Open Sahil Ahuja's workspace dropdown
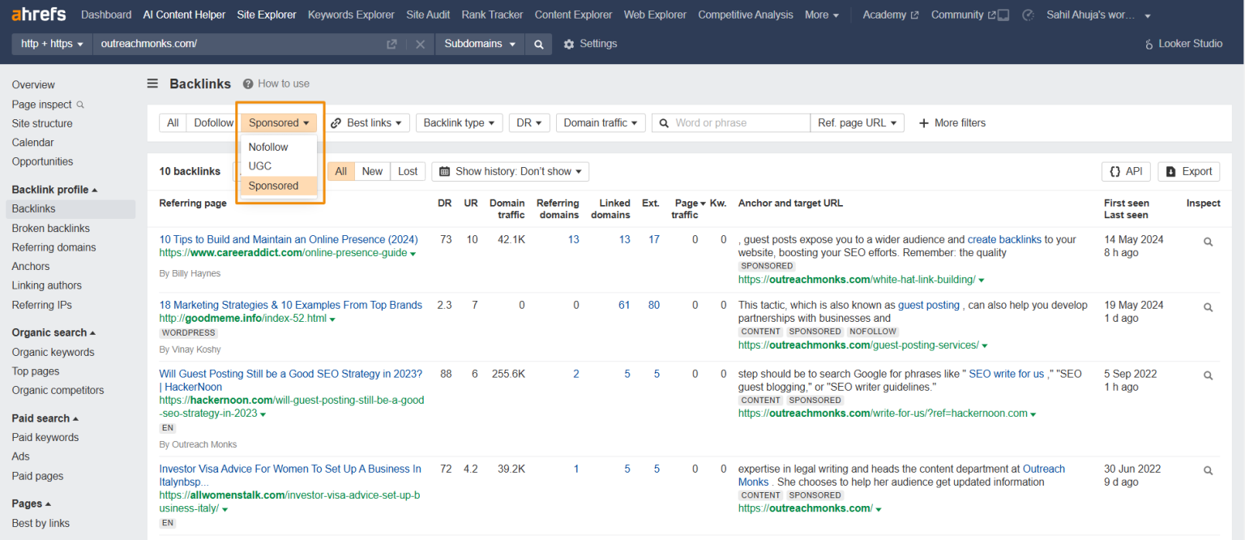1245x540 pixels. coord(1098,15)
